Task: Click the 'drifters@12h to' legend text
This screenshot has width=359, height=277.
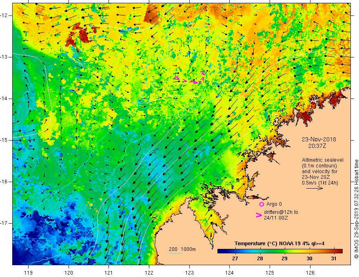Action: (x=281, y=212)
